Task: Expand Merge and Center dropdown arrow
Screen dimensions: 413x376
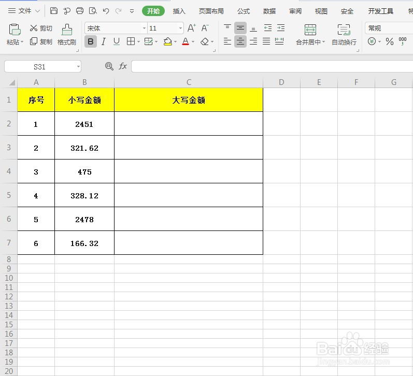Action: point(324,41)
